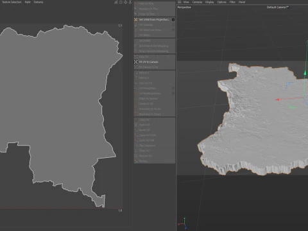Choose Set UVW from Projection command
The image size is (308, 231).
154,20
